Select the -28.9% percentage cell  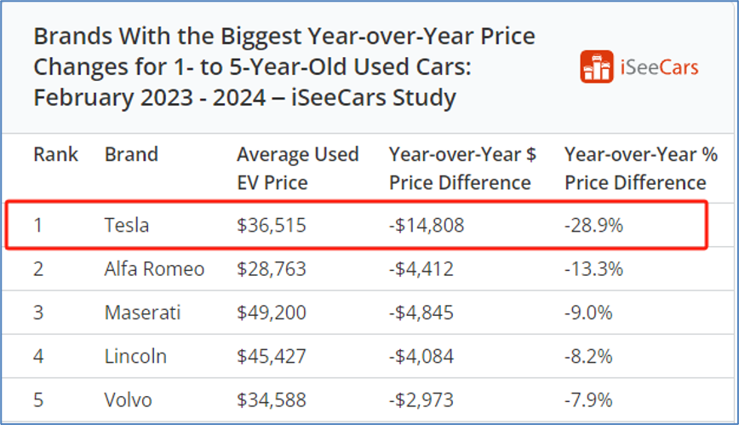(x=593, y=226)
